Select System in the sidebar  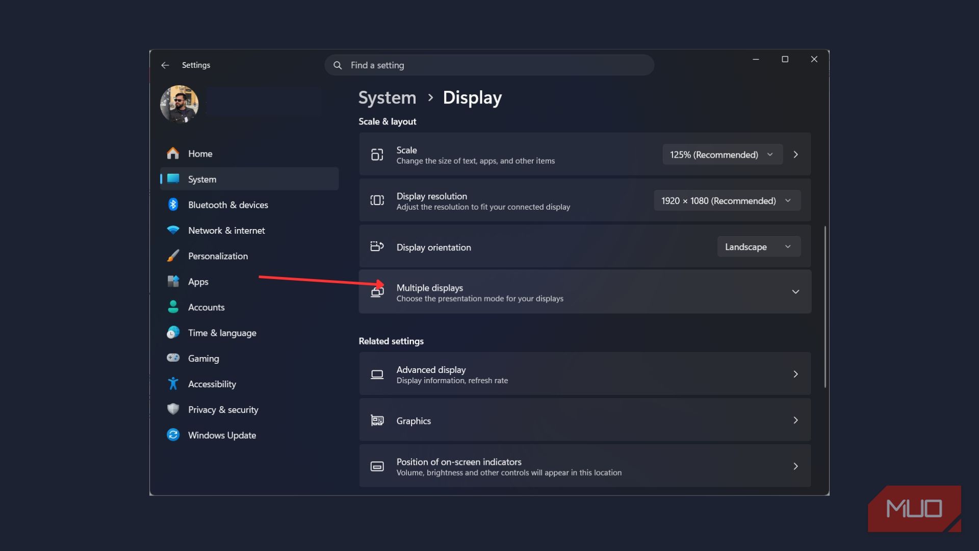click(249, 179)
